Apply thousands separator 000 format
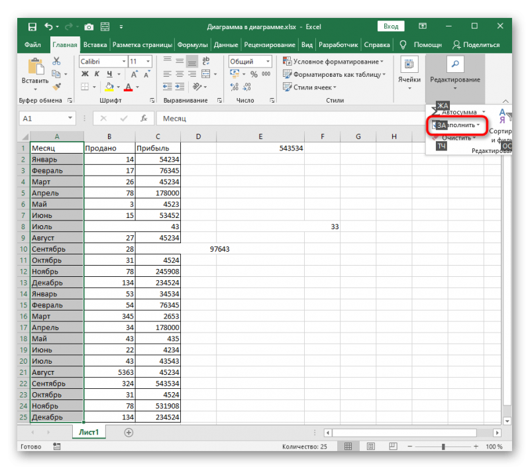This screenshot has width=530, height=469. [266, 74]
